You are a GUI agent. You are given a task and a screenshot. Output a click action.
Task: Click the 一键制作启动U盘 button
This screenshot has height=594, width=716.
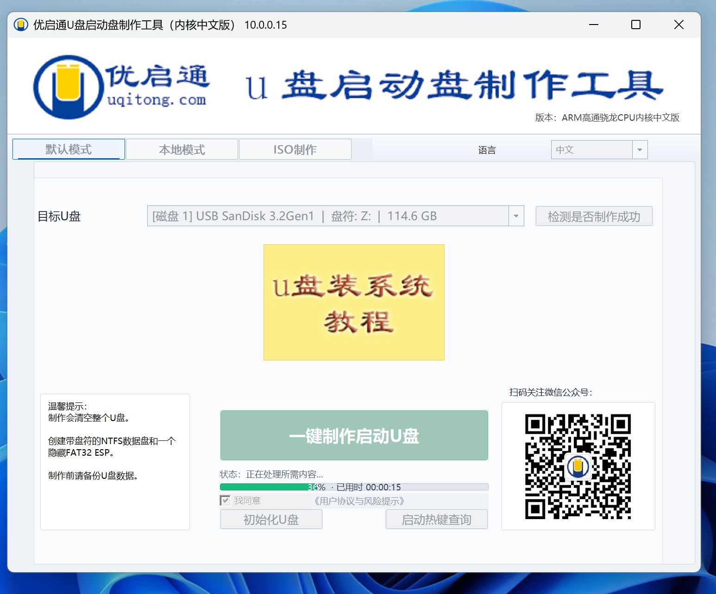pos(354,435)
